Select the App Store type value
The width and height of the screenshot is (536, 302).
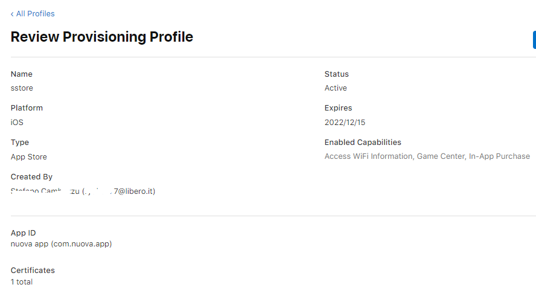(x=28, y=157)
